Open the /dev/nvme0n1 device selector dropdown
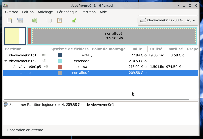Viewport: 203px width, 139px height. (168, 20)
